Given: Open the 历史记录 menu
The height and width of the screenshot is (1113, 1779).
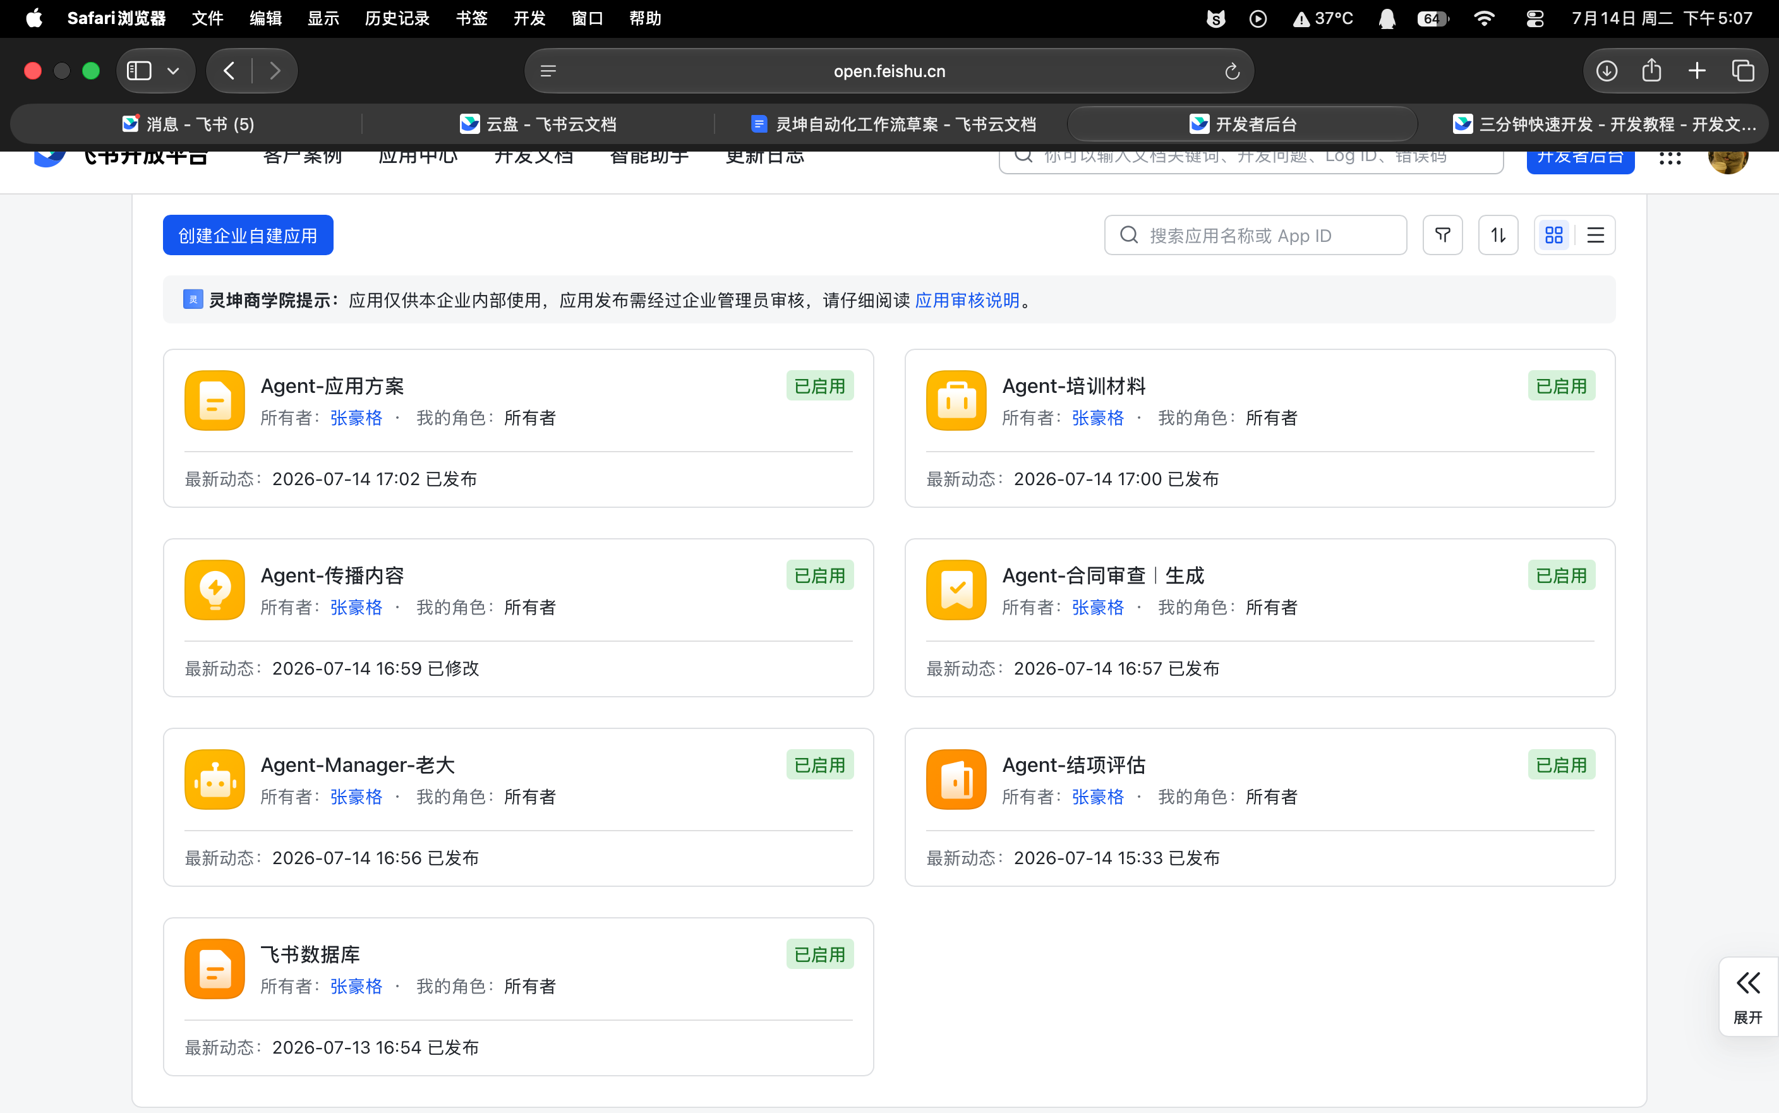Looking at the screenshot, I should 397,18.
